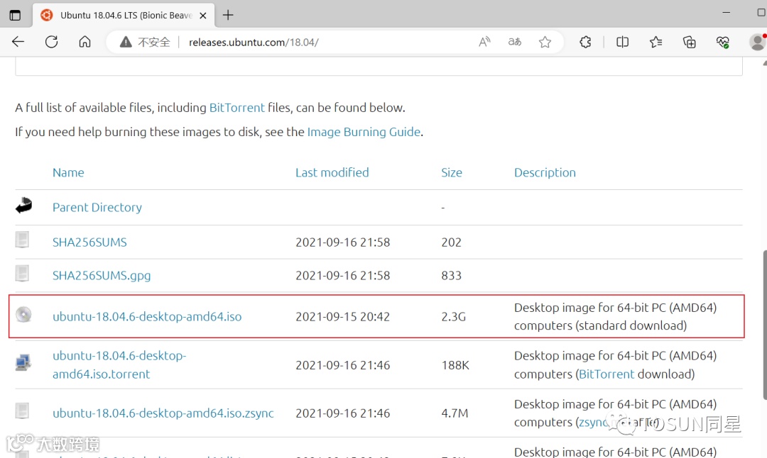Click the iso.zsync file icon

22,410
